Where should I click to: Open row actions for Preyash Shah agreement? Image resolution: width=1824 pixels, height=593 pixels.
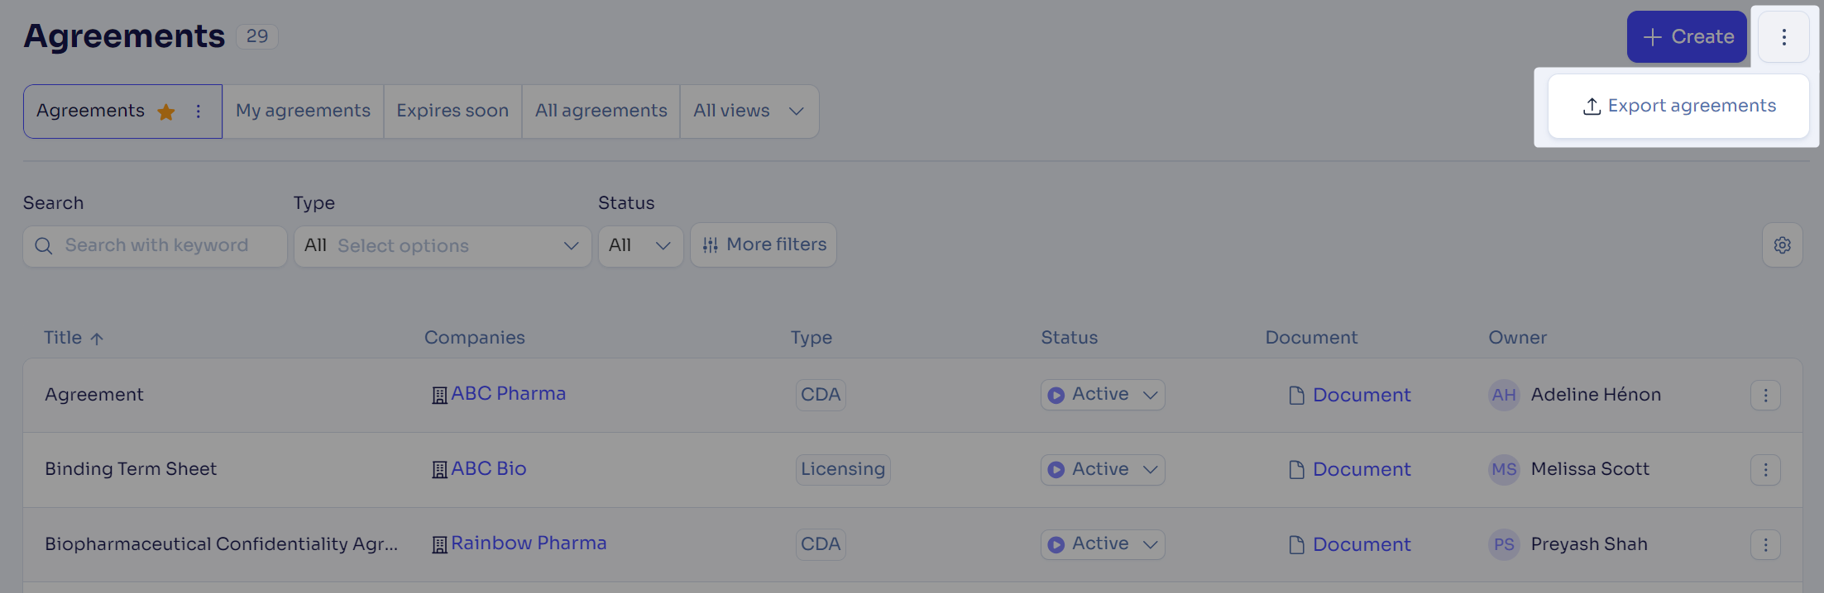click(1765, 545)
